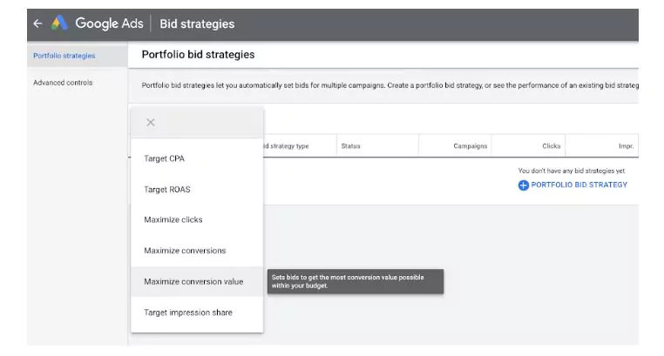Sort table by Status column
The image size is (664, 356).
[x=350, y=146]
